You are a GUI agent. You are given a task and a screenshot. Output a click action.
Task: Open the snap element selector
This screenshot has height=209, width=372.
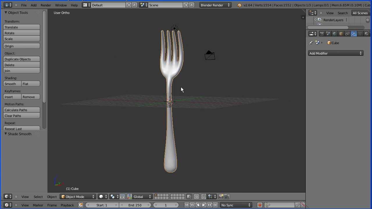(211, 197)
